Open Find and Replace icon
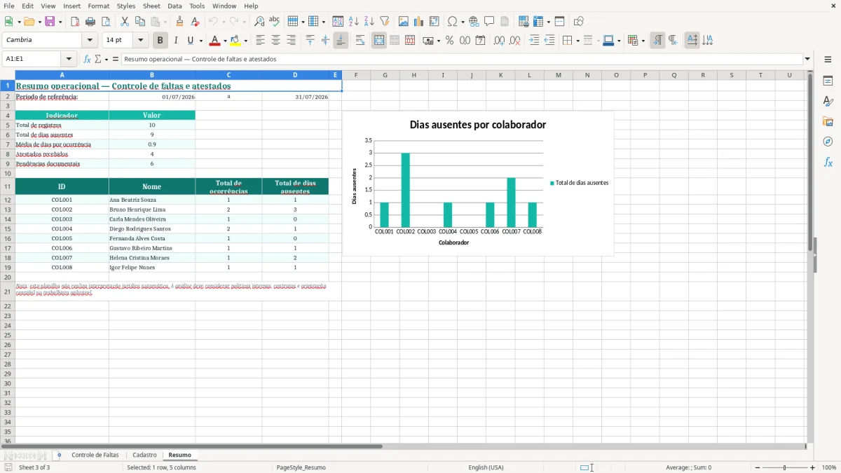 coord(259,22)
